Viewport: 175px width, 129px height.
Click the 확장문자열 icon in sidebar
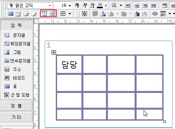click(7, 44)
